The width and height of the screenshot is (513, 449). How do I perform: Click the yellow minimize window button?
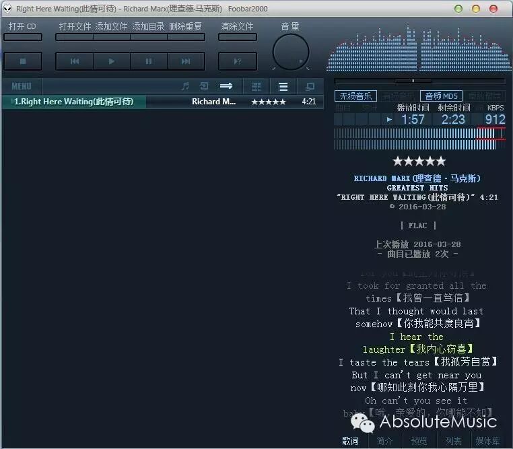click(x=476, y=9)
